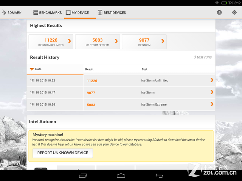
Task: Open Ice Storm 9077 highest result card
Action: tap(144, 42)
